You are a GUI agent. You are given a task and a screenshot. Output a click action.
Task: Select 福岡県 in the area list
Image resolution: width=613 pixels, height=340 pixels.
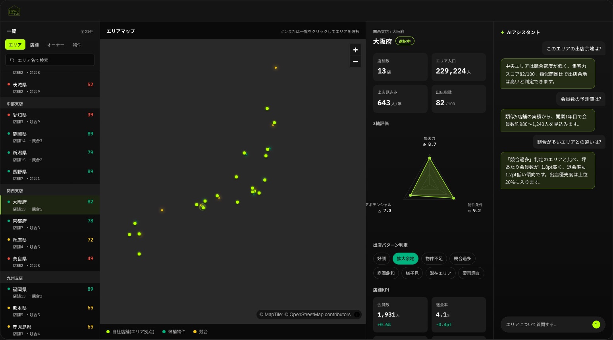(50, 292)
